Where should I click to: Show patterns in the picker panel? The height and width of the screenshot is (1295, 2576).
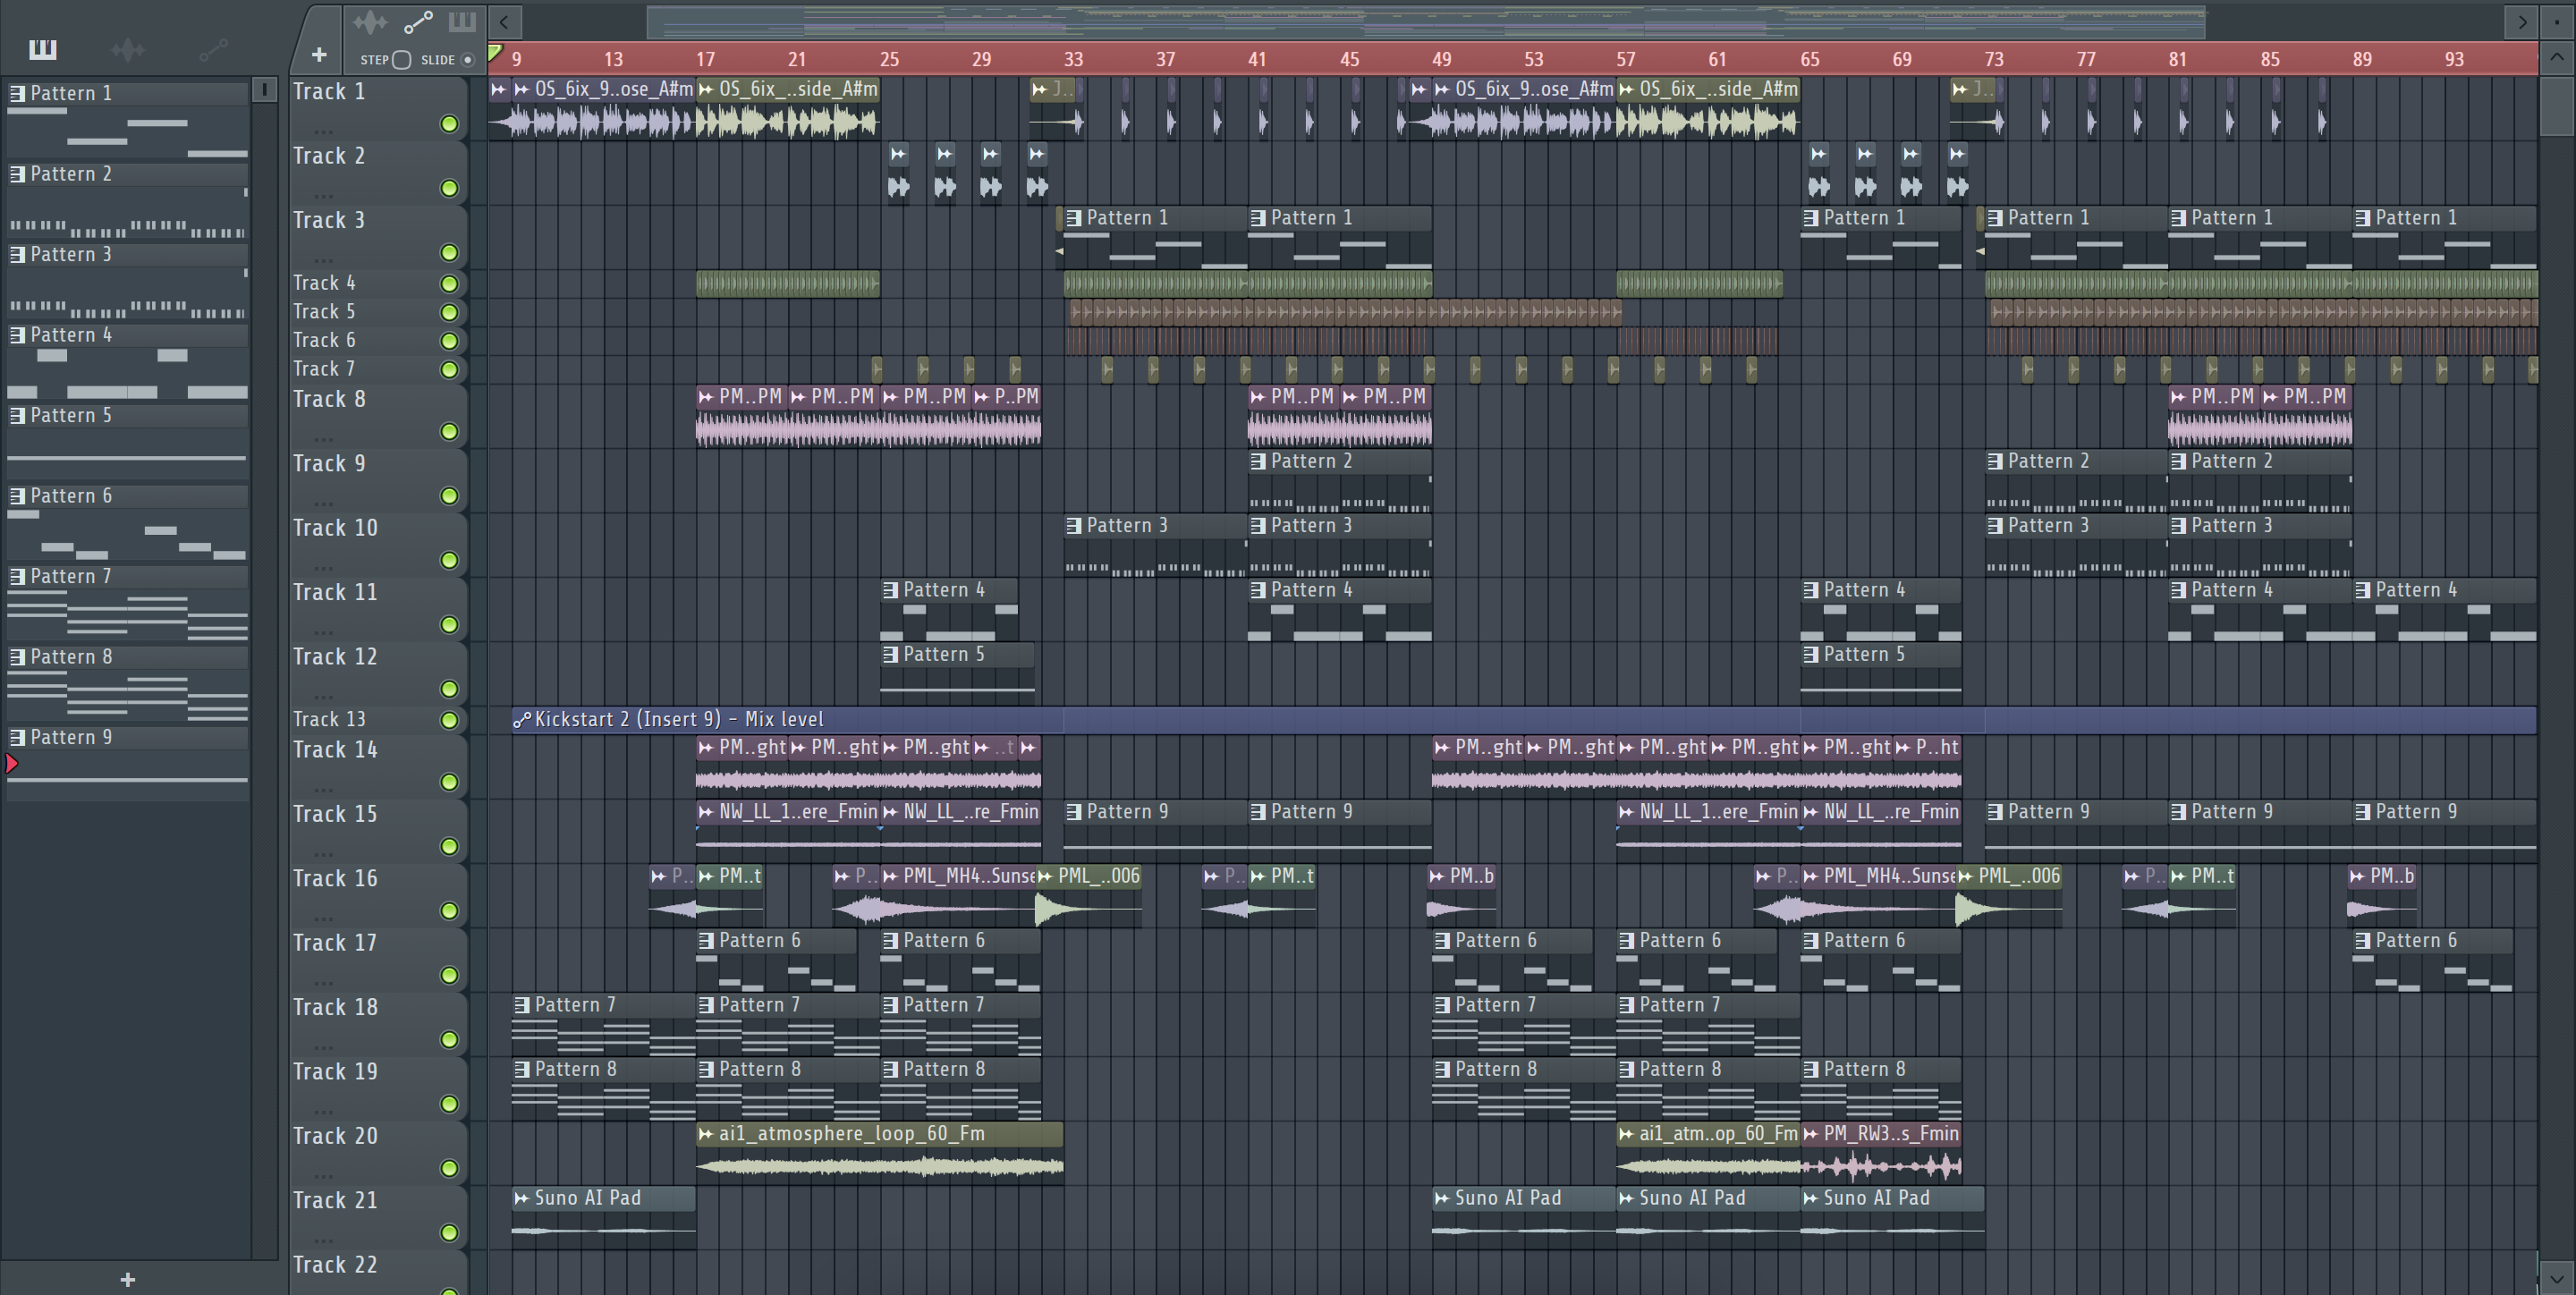coord(43,49)
